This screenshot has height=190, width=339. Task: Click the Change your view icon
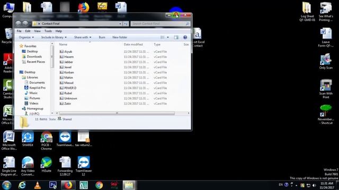[x=163, y=37]
